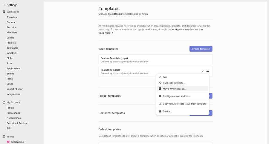
Task: Choose Edit from the context menu
Action: (x=183, y=77)
